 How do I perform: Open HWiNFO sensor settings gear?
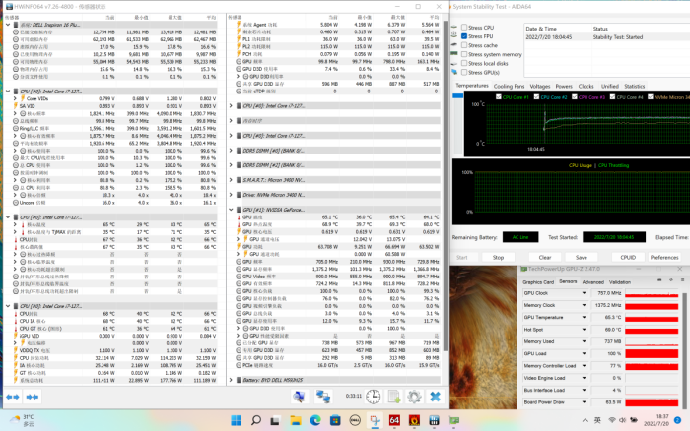(x=414, y=397)
